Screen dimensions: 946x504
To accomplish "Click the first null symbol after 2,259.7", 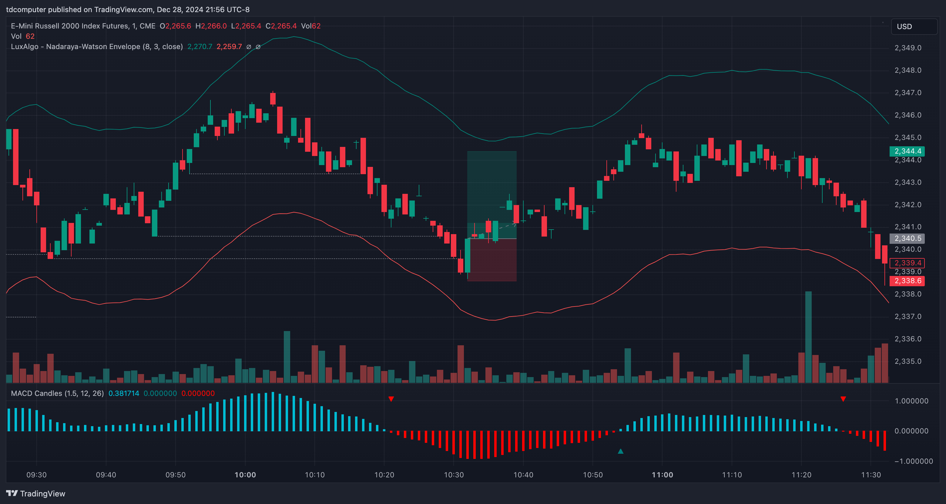I will coord(249,47).
